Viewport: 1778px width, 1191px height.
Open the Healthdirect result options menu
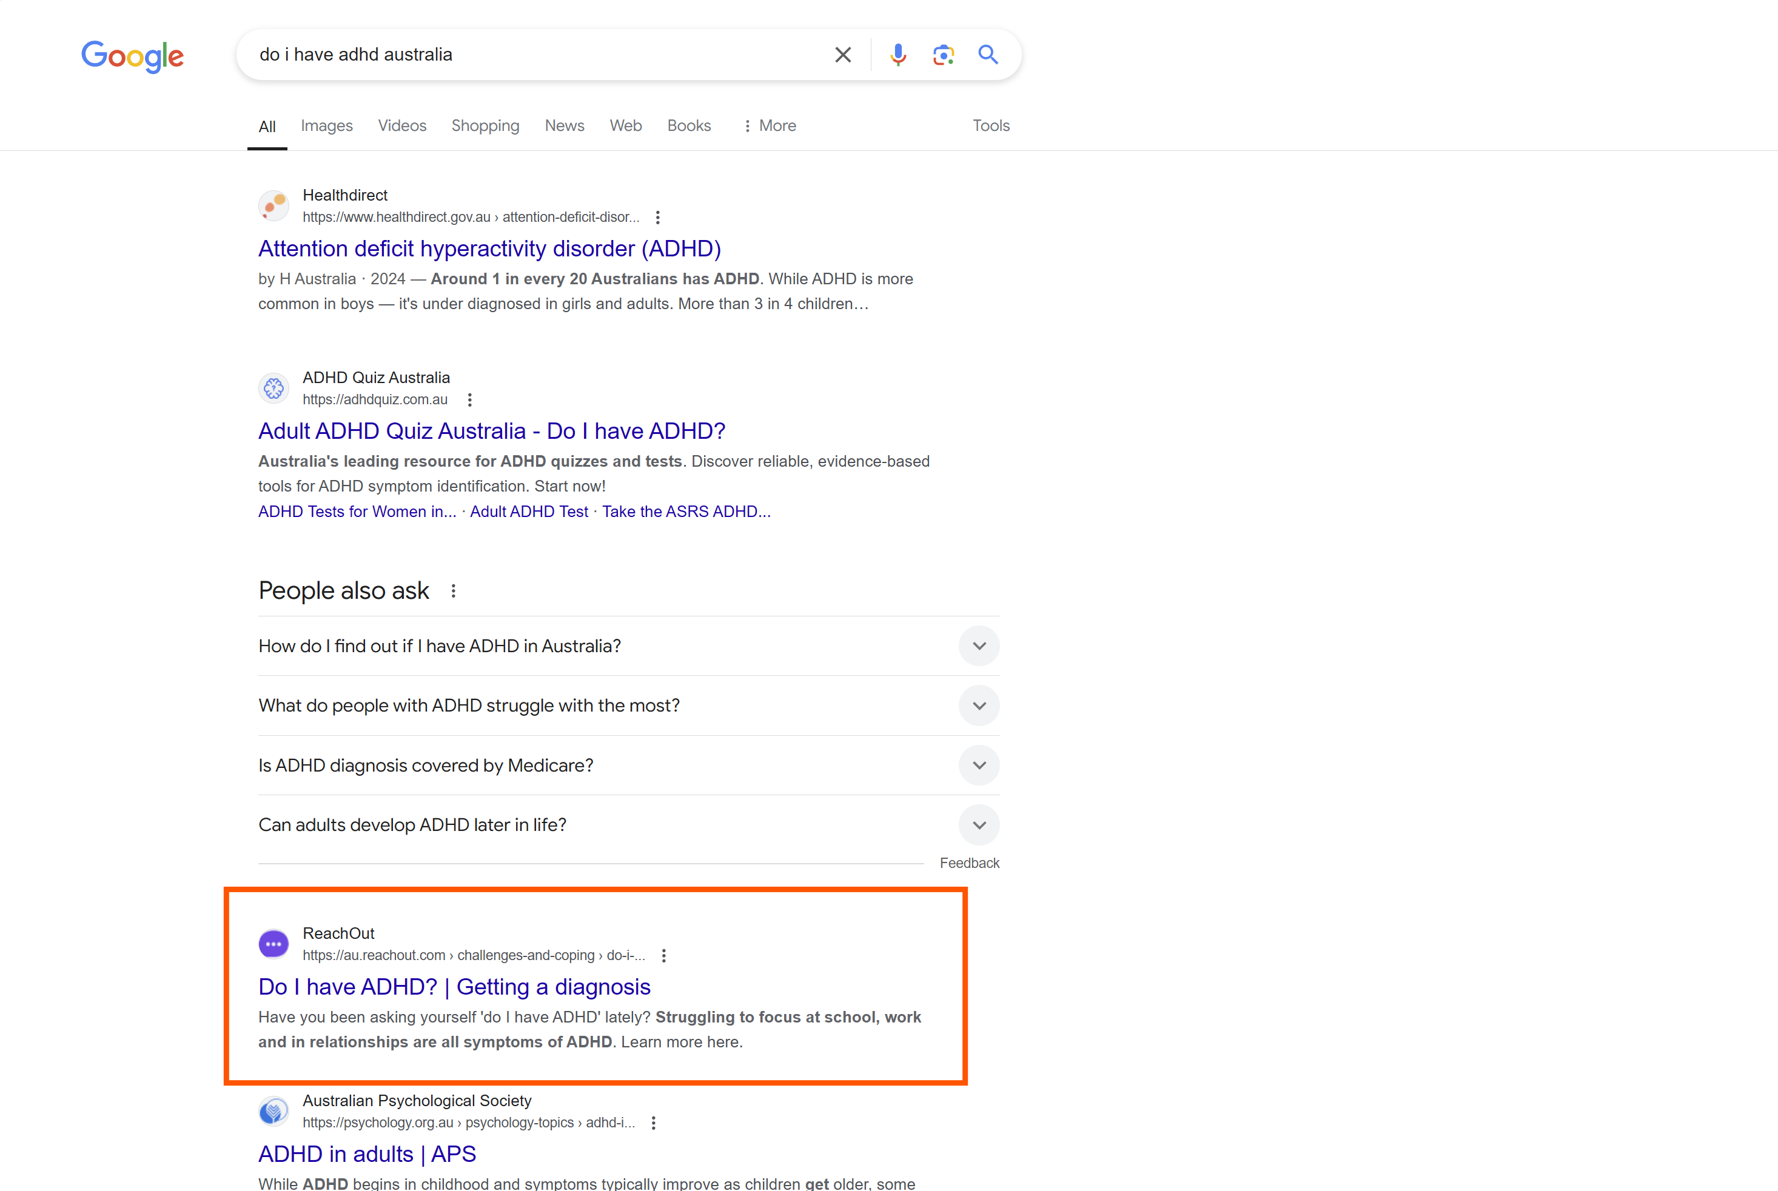coord(658,217)
